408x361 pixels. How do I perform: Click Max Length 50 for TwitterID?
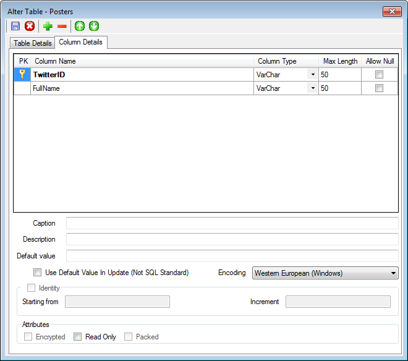click(x=340, y=74)
